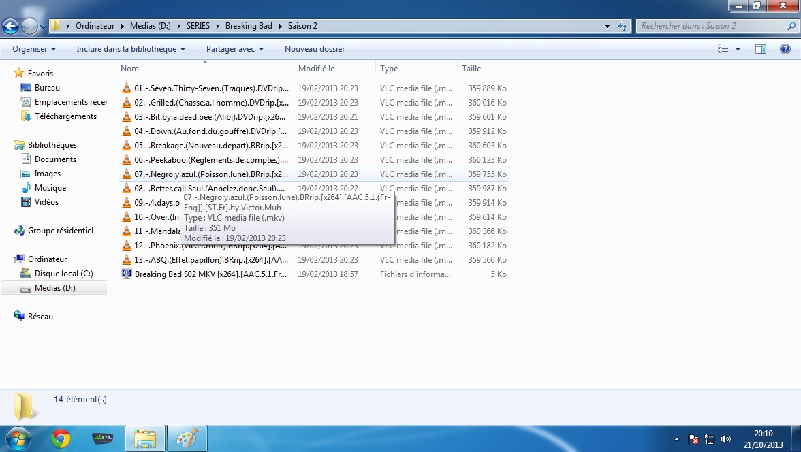Select VLC icon of 04 Down file
Screen dimensions: 801x452
pyautogui.click(x=127, y=131)
